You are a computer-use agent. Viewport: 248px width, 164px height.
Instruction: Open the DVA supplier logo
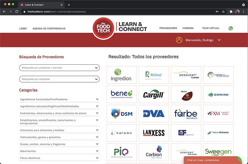click(x=154, y=114)
